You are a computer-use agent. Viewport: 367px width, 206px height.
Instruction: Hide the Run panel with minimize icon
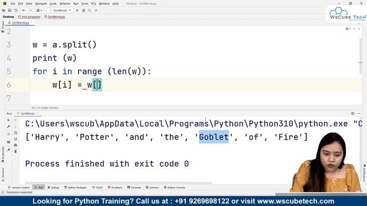(x=359, y=113)
